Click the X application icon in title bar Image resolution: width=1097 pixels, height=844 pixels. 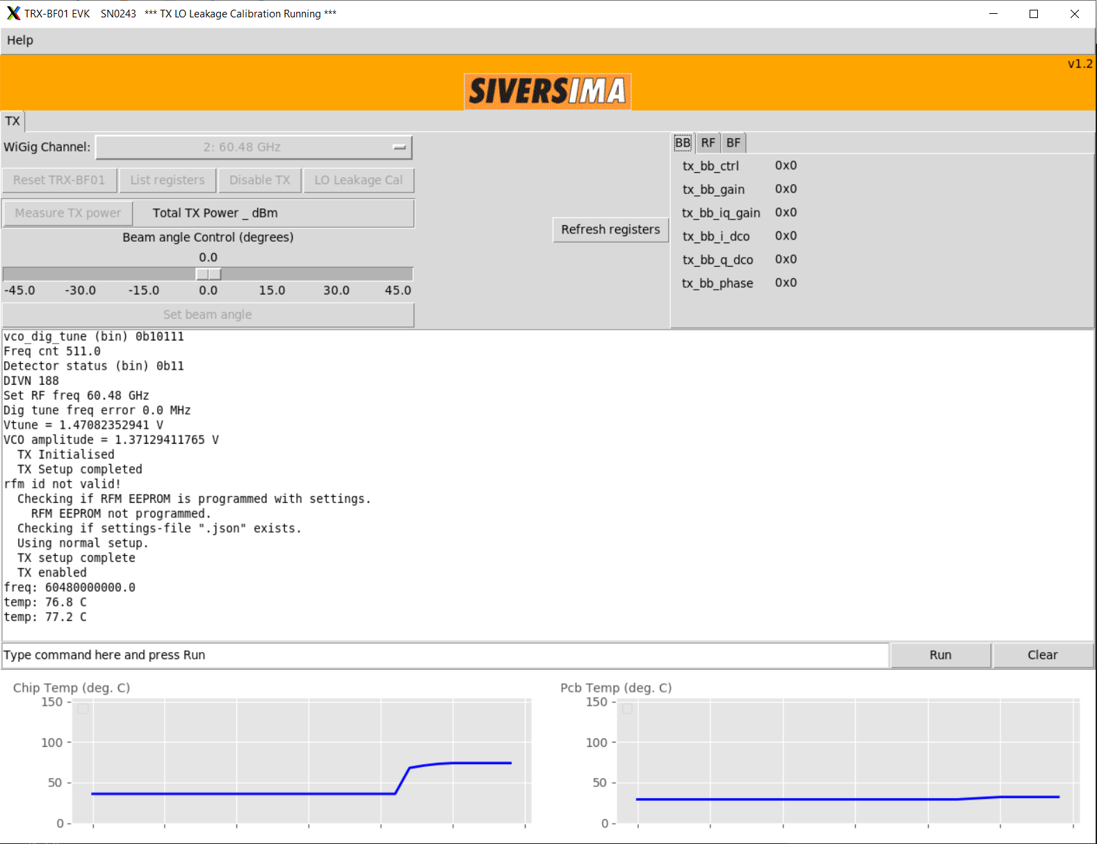(x=13, y=13)
